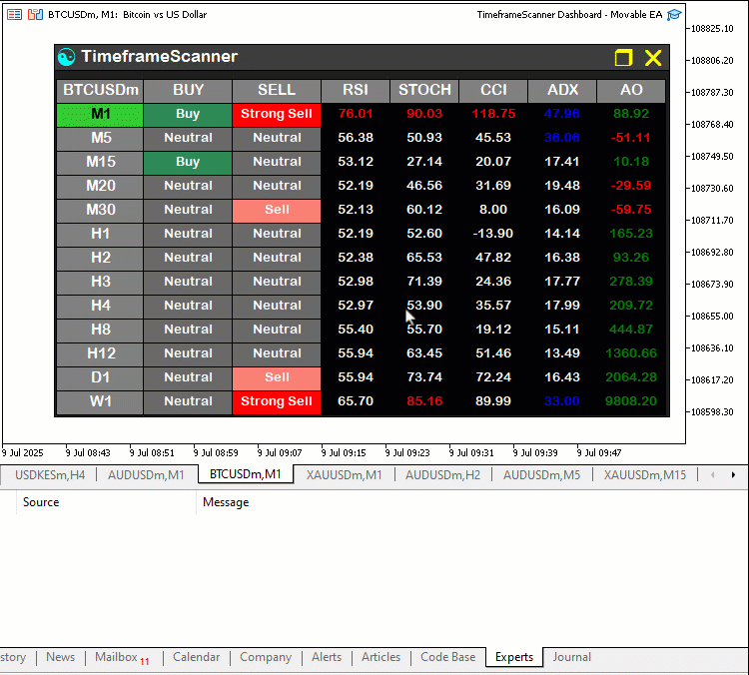Click the M5 ADX value 36.06
Screen dimensions: 749x675
pyautogui.click(x=561, y=138)
